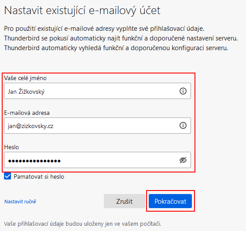Click the Pamatovat si heslo label text

pyautogui.click(x=39, y=176)
